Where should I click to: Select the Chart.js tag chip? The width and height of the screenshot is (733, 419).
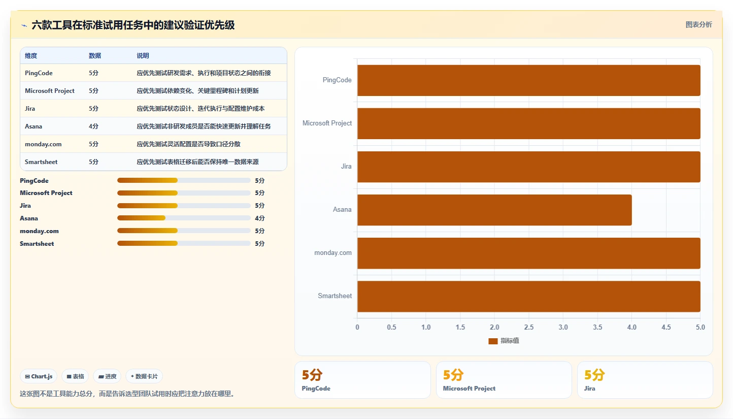coord(39,376)
